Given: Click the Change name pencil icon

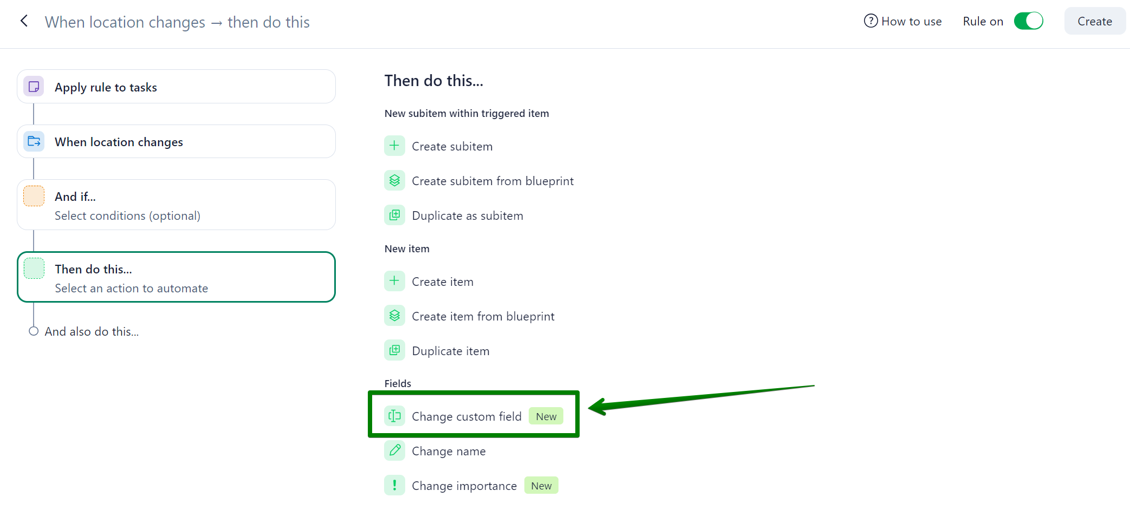Looking at the screenshot, I should point(394,450).
